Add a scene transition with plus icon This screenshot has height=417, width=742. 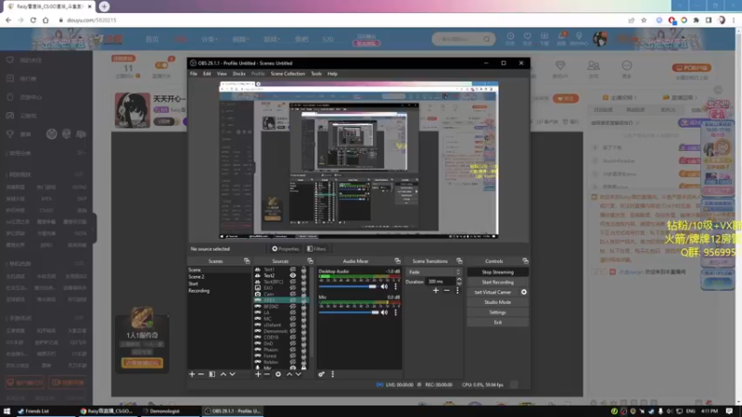coord(436,290)
